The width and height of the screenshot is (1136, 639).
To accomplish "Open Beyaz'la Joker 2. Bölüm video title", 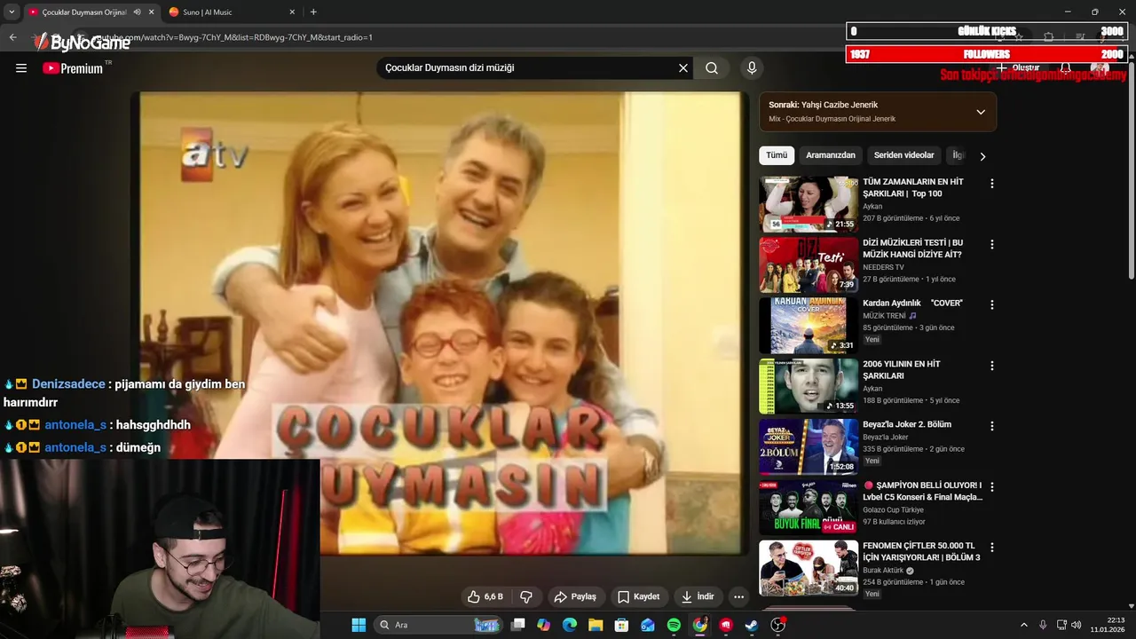I will [x=907, y=424].
